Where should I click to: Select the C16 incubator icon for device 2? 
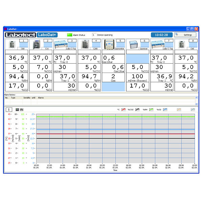coord(35,44)
